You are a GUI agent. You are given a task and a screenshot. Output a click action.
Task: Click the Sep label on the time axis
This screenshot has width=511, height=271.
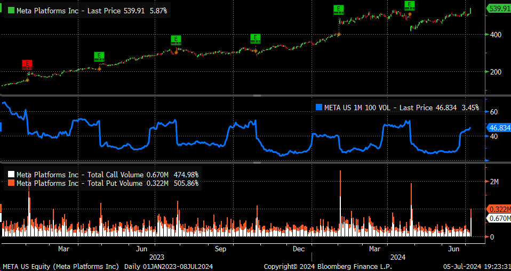[x=220, y=249]
